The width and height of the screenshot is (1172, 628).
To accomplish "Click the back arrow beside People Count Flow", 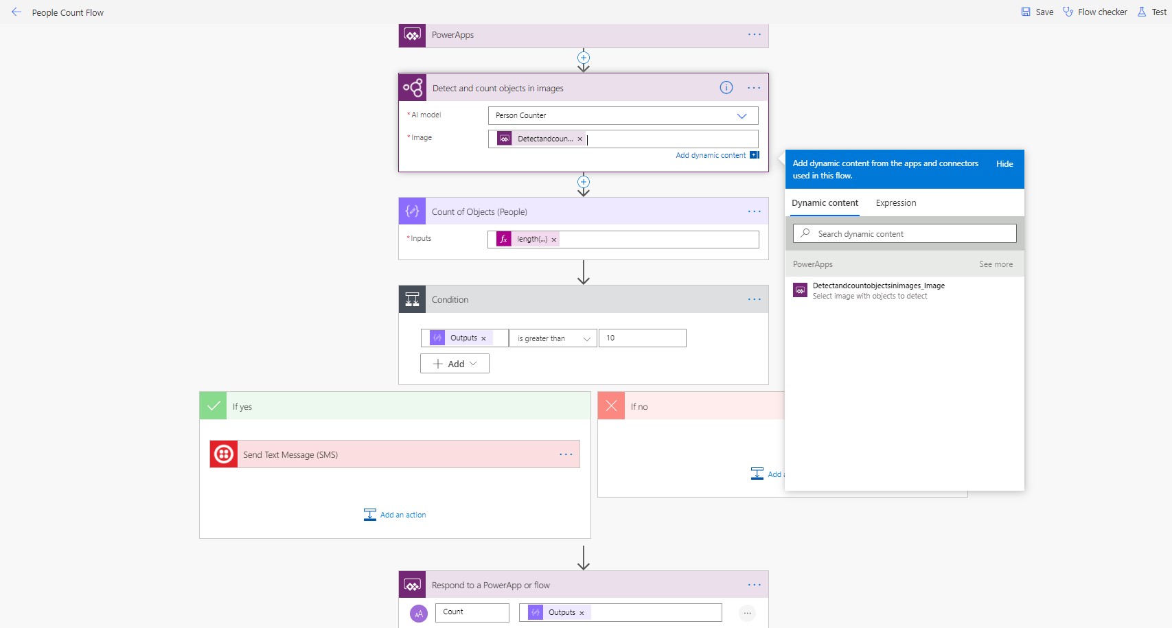I will click(16, 12).
